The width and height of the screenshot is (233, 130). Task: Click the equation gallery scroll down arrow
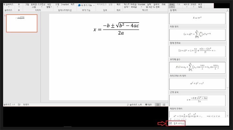(x=227, y=116)
